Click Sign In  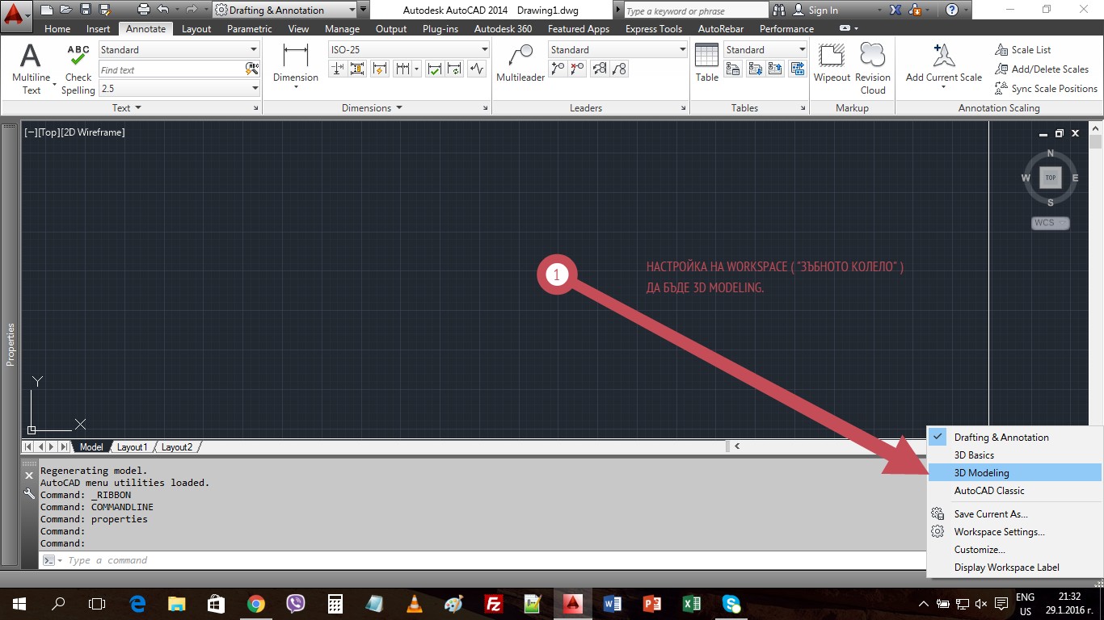[815, 10]
